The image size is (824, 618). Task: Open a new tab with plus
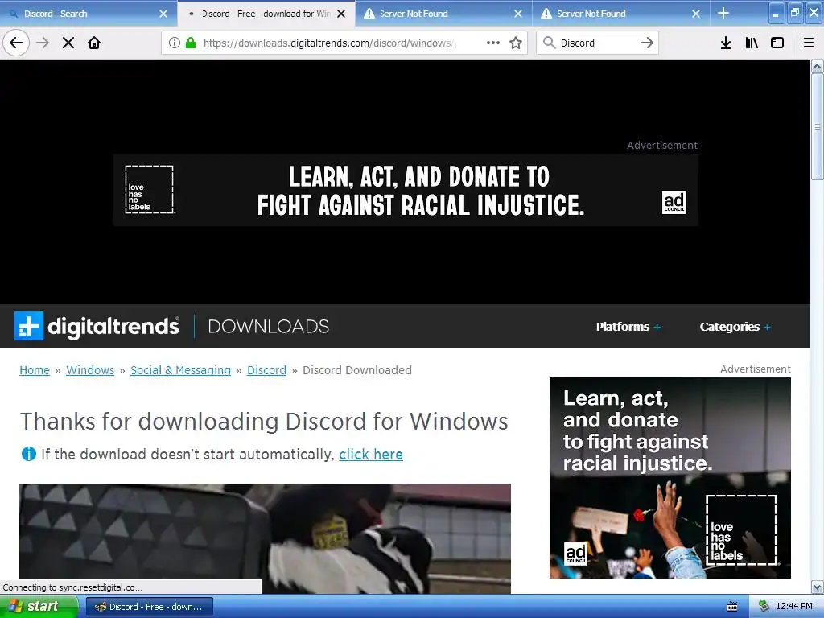point(723,13)
